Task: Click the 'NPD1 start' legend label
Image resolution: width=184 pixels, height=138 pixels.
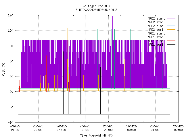Action: (156, 33)
